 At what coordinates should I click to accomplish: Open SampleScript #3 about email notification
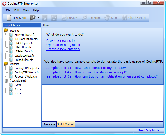tap(102, 76)
